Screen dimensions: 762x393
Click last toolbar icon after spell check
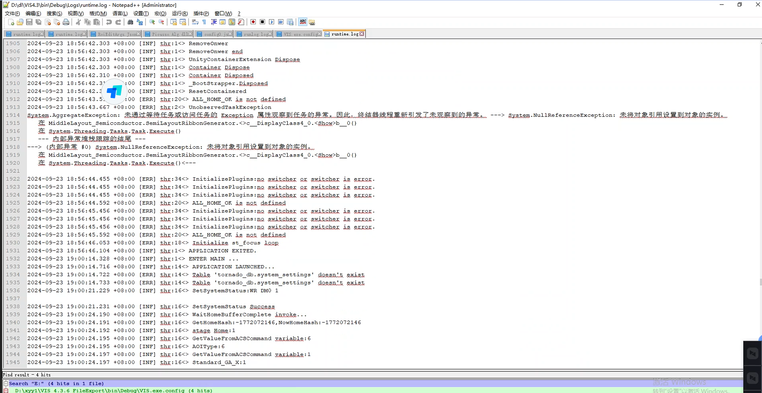coord(312,22)
